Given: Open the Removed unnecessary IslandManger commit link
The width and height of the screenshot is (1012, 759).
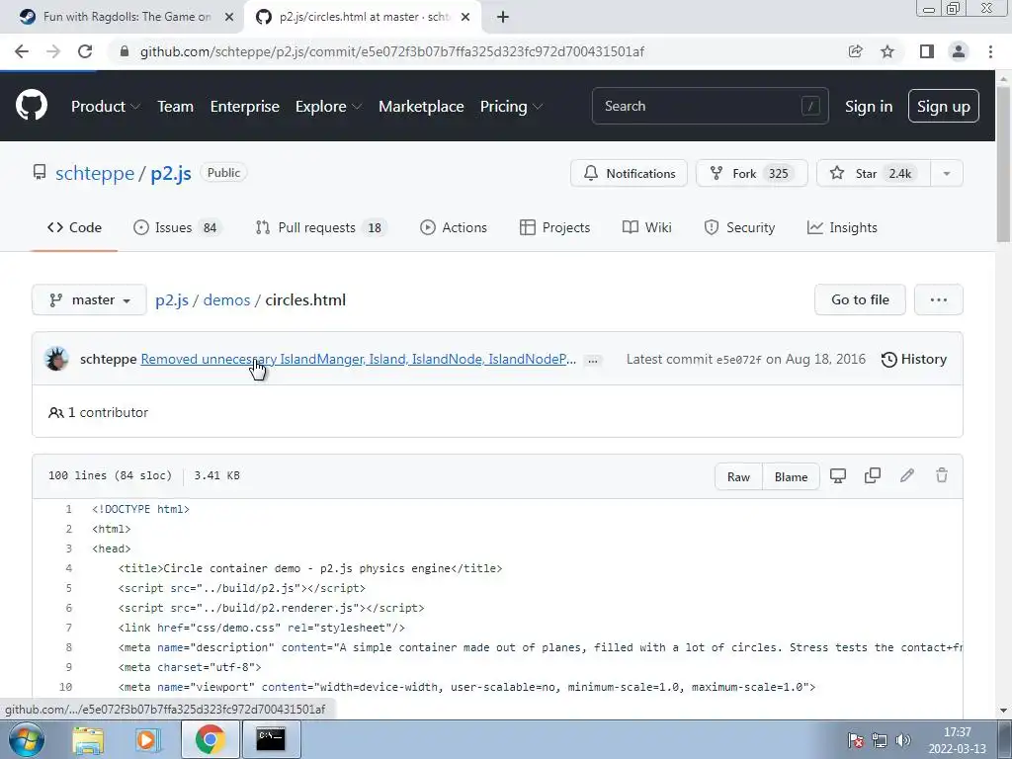Looking at the screenshot, I should 358,359.
